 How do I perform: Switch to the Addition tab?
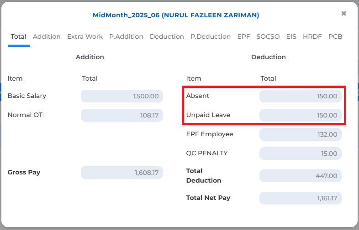tap(47, 36)
